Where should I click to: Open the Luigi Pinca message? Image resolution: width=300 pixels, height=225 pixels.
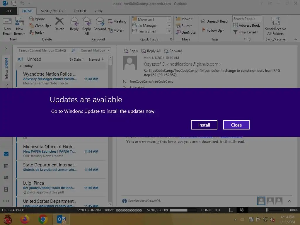coord(61,187)
